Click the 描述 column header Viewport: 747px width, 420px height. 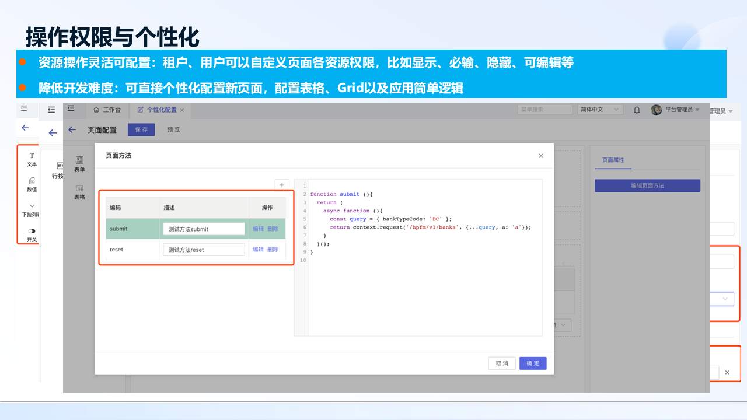[x=204, y=208]
